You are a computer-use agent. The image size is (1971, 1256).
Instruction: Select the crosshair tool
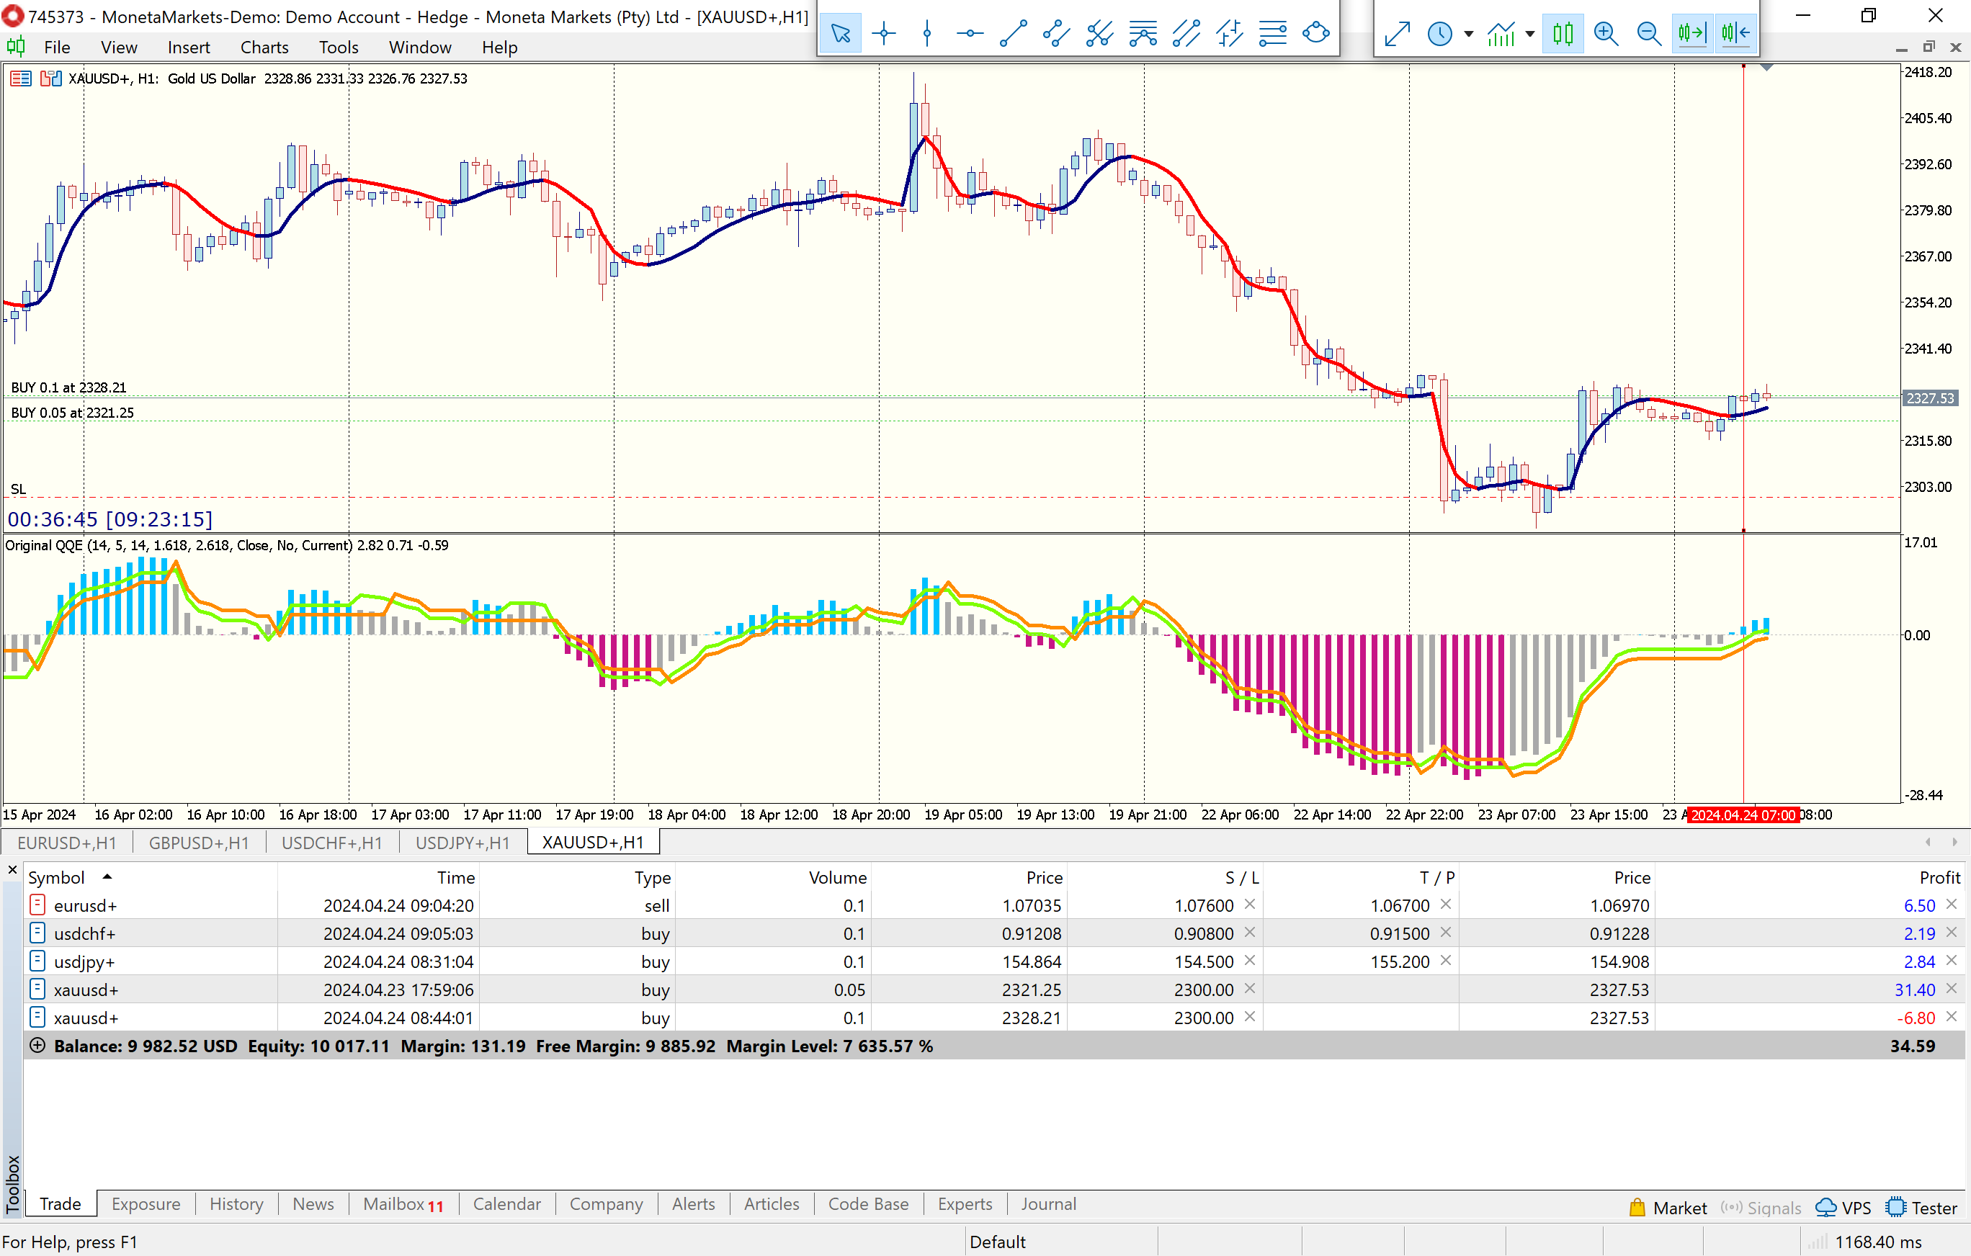[883, 34]
